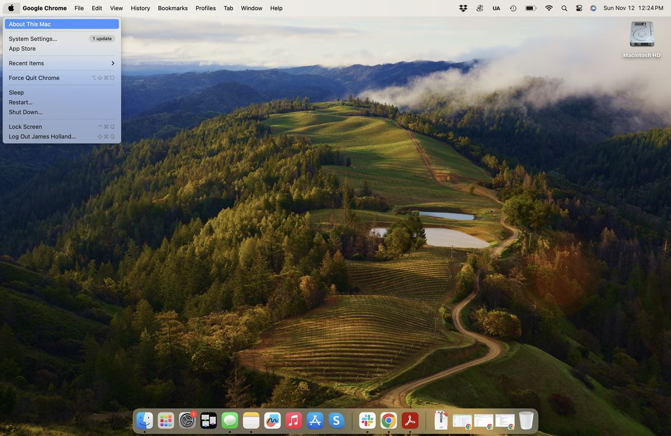Open the App Store icon in Dock
Screen dimensions: 671x436
point(315,420)
